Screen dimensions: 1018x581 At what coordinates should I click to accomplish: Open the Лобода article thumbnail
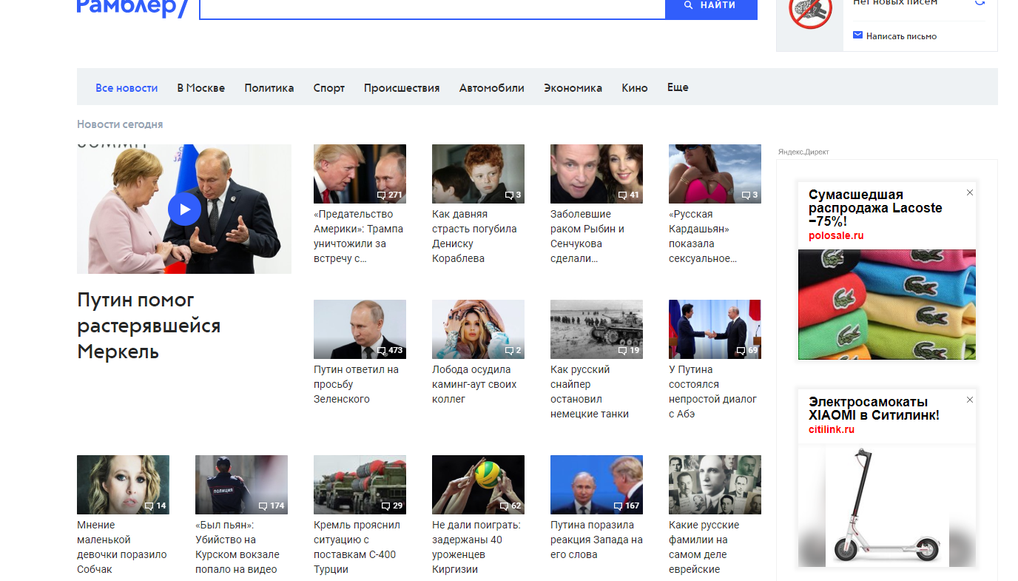click(478, 329)
